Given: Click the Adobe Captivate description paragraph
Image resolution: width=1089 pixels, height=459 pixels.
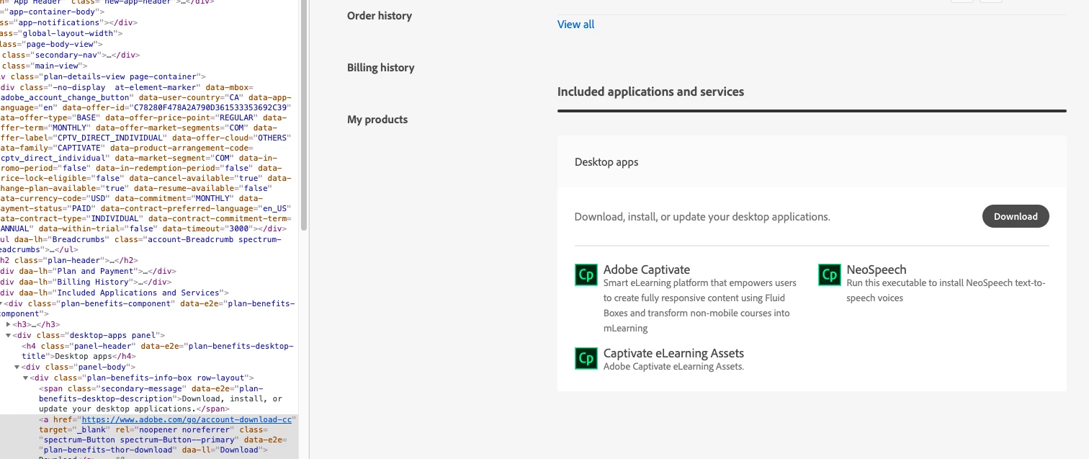Looking at the screenshot, I should [700, 306].
